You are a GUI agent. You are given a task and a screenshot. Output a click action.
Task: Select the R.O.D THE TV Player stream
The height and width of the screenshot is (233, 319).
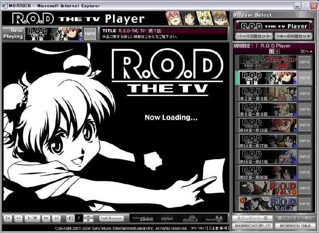[274, 26]
